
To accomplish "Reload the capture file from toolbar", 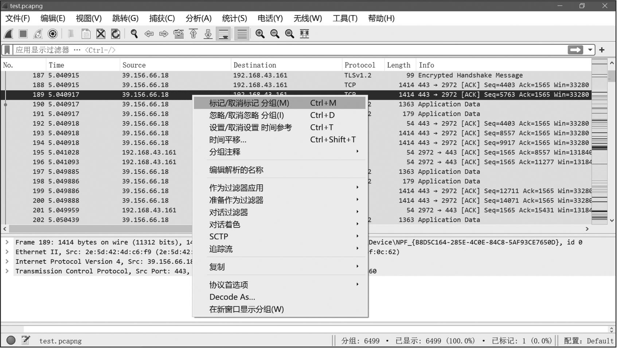I will [116, 34].
